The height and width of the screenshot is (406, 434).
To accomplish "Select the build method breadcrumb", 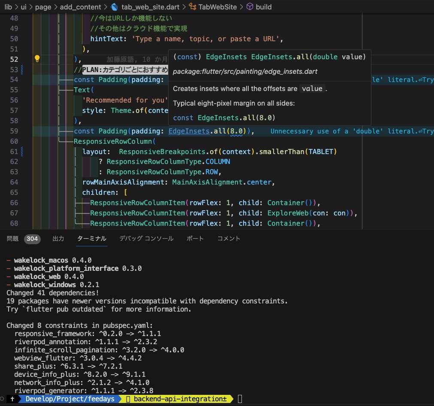I will click(263, 7).
